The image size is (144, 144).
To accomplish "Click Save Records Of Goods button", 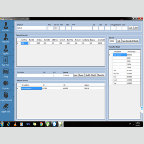I will [x=130, y=41].
